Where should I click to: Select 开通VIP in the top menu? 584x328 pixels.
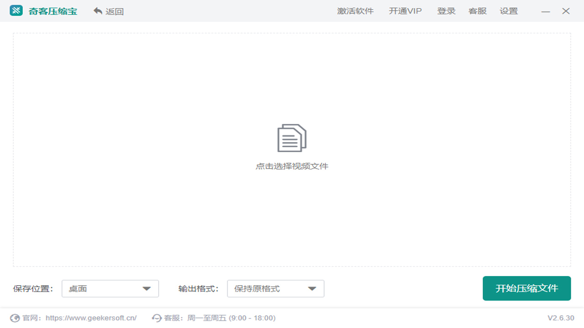405,11
